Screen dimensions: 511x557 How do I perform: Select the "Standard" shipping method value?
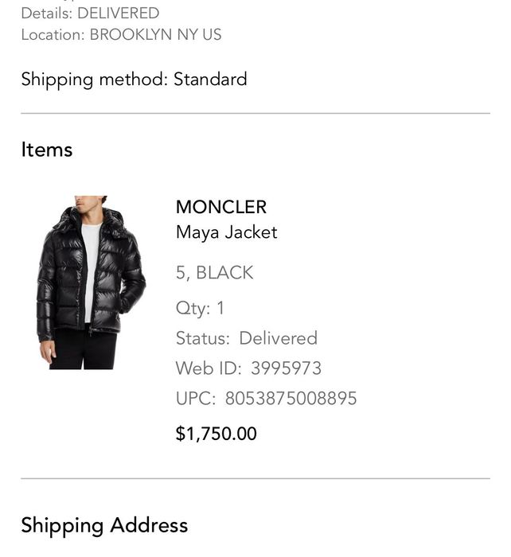pos(210,80)
